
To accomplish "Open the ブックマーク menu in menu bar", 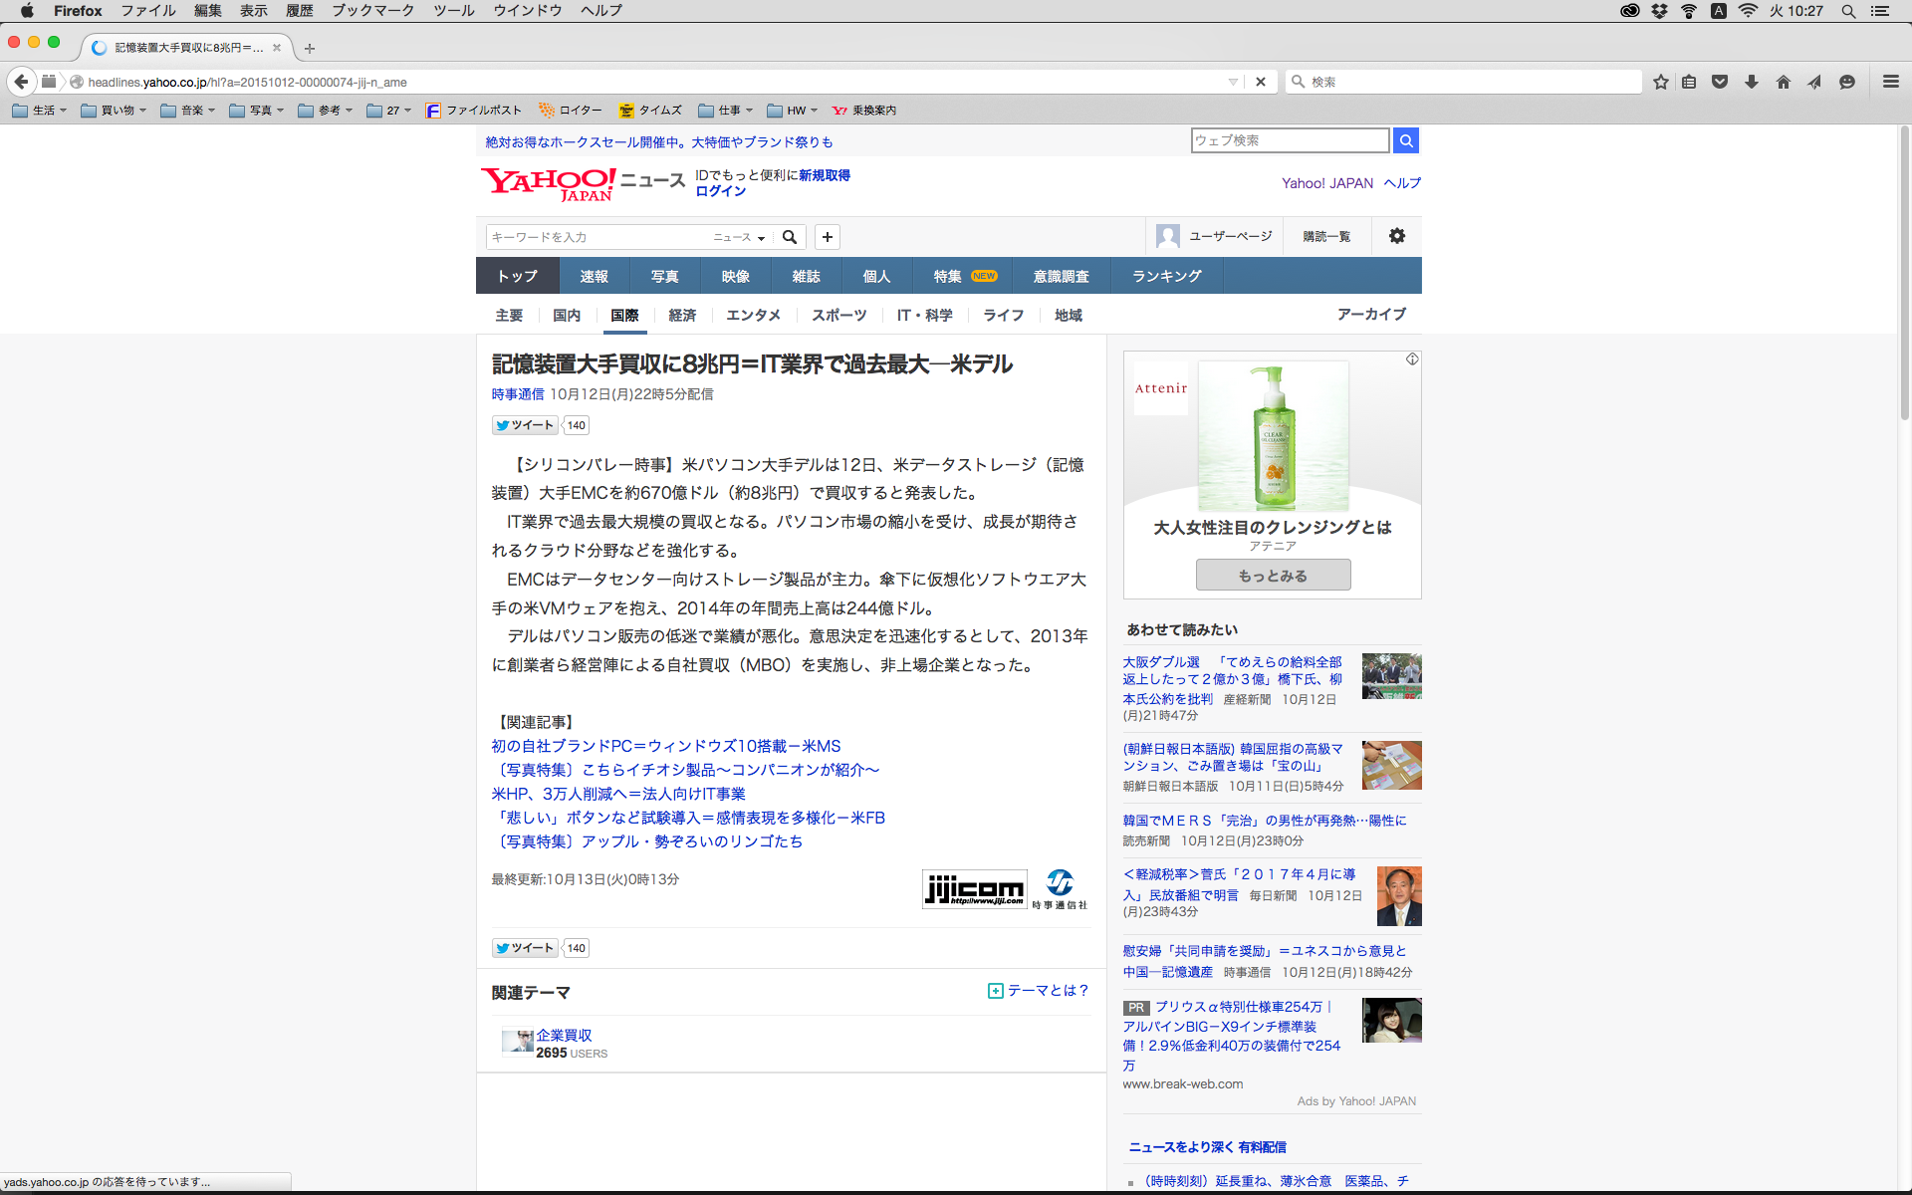I will point(372,10).
